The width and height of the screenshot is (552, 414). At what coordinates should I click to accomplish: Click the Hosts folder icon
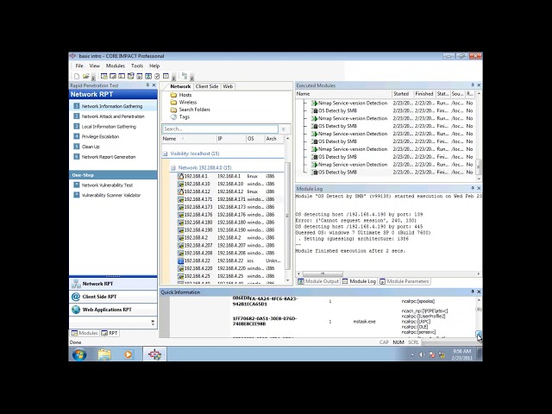click(x=173, y=95)
